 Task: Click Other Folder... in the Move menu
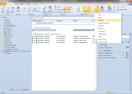point(108,40)
